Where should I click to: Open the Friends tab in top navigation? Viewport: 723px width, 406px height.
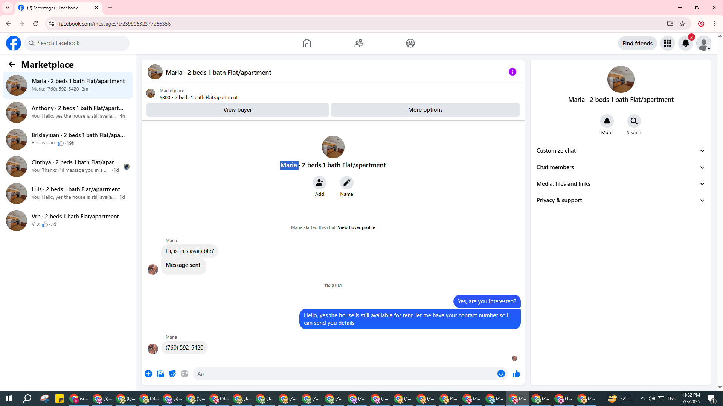click(358, 43)
